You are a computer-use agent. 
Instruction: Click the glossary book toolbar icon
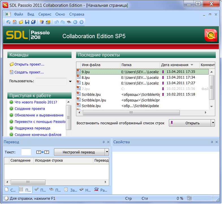click(x=48, y=22)
